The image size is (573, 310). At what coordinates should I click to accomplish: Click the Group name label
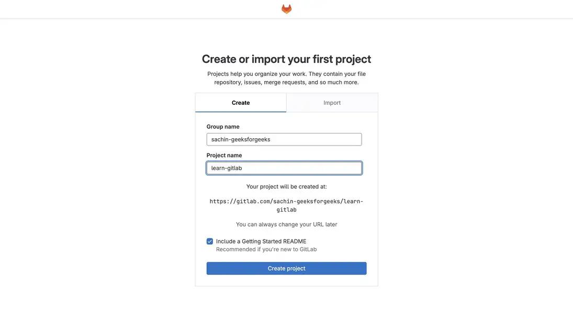pyautogui.click(x=223, y=127)
